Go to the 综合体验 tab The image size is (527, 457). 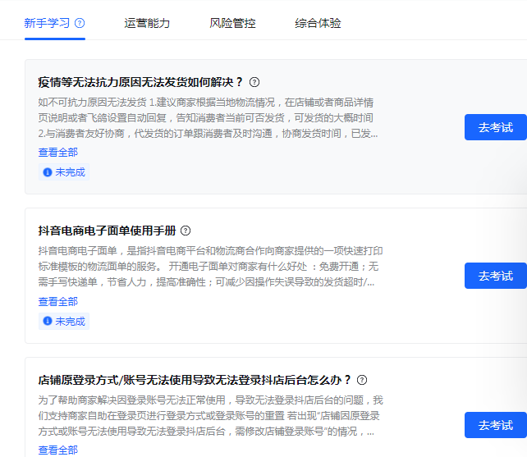tap(318, 23)
